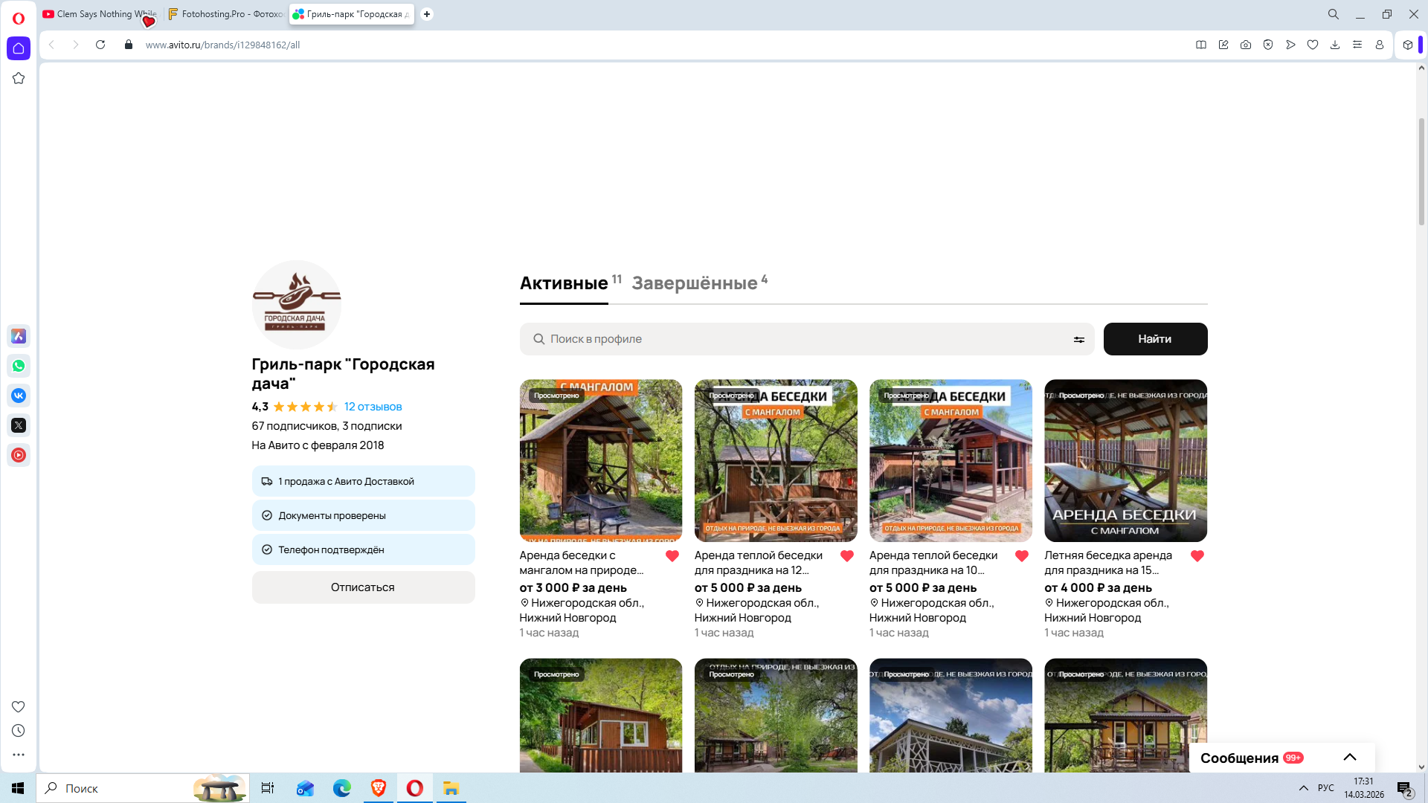This screenshot has height=803, width=1428.
Task: Open Opera downloads icon in toolbar
Action: 1335,45
